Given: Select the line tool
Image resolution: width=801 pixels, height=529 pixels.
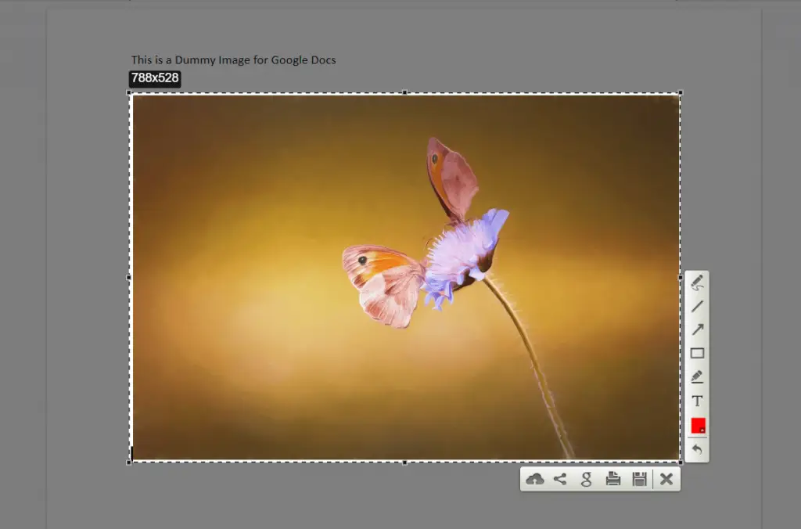Looking at the screenshot, I should coord(697,306).
